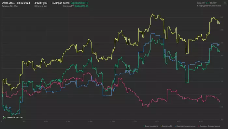Screen dimensions: 228x129
Task: Click the date range 29.01.2024 - 04.02.2024
Action: tap(16, 3)
